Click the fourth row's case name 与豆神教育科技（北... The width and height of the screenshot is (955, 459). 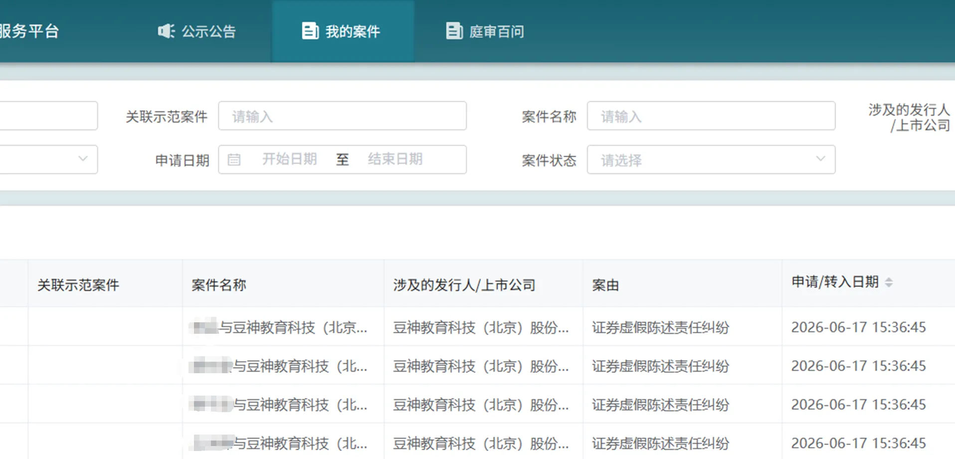[x=279, y=443]
